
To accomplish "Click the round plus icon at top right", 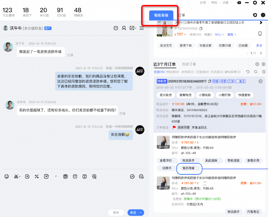I will [x=263, y=15].
